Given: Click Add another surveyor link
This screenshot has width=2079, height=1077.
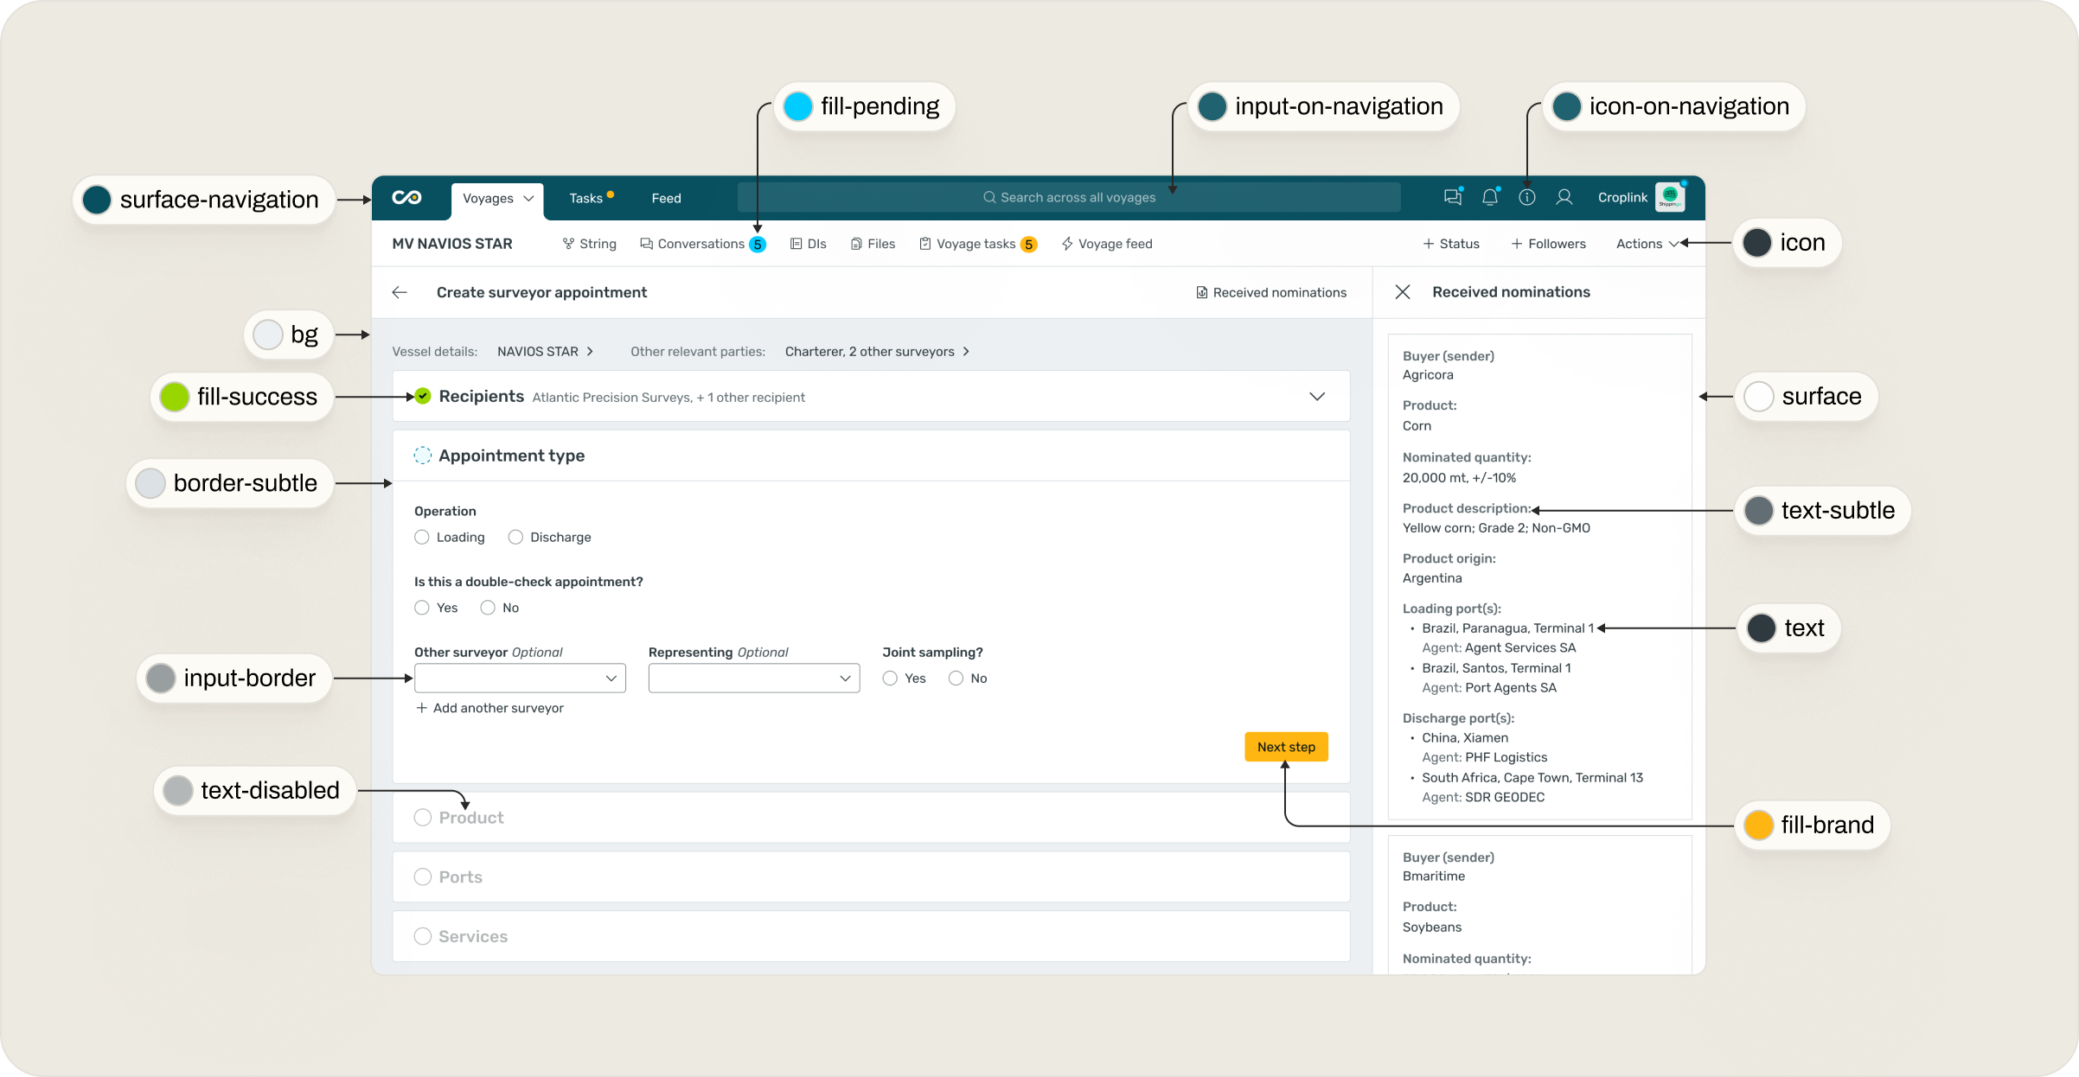Looking at the screenshot, I should pyautogui.click(x=489, y=708).
